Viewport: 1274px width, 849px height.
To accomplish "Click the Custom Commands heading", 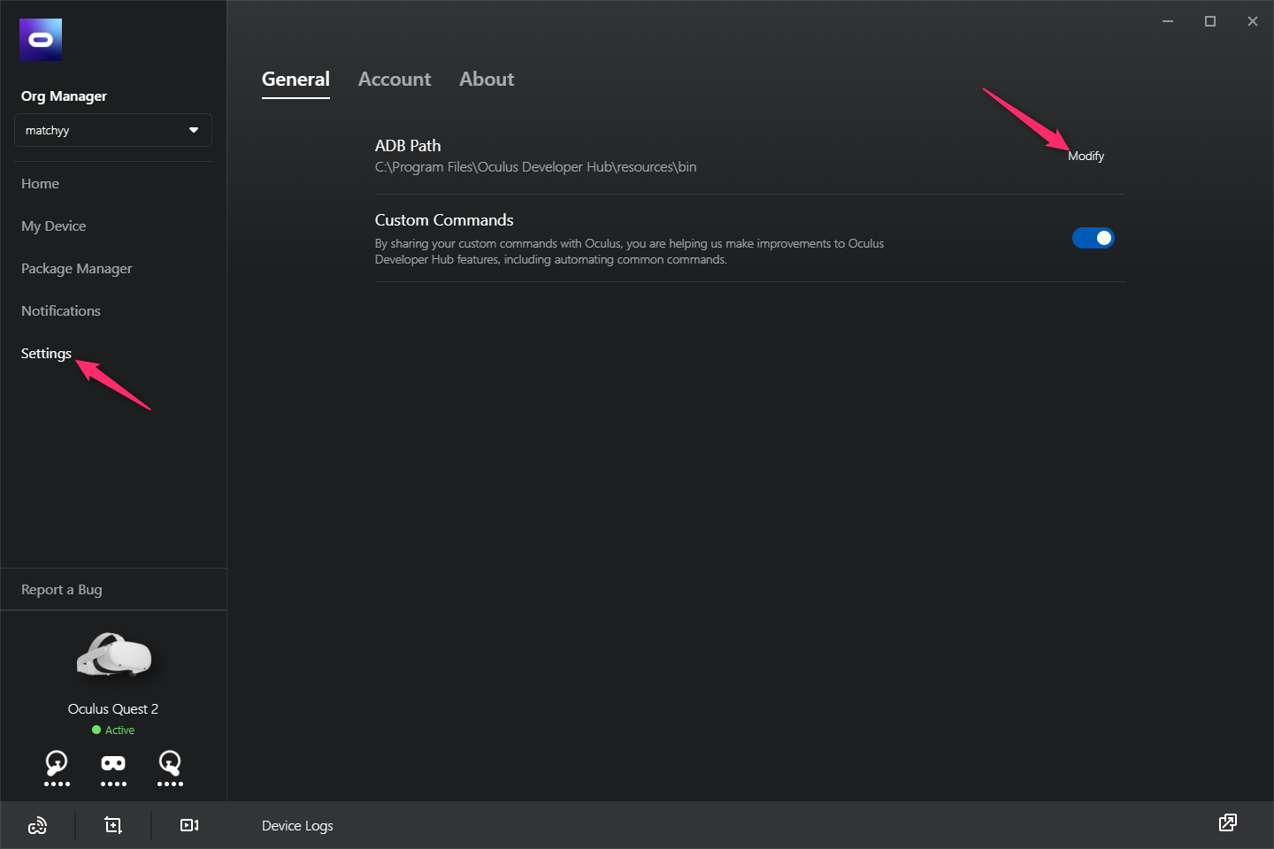I will 444,219.
